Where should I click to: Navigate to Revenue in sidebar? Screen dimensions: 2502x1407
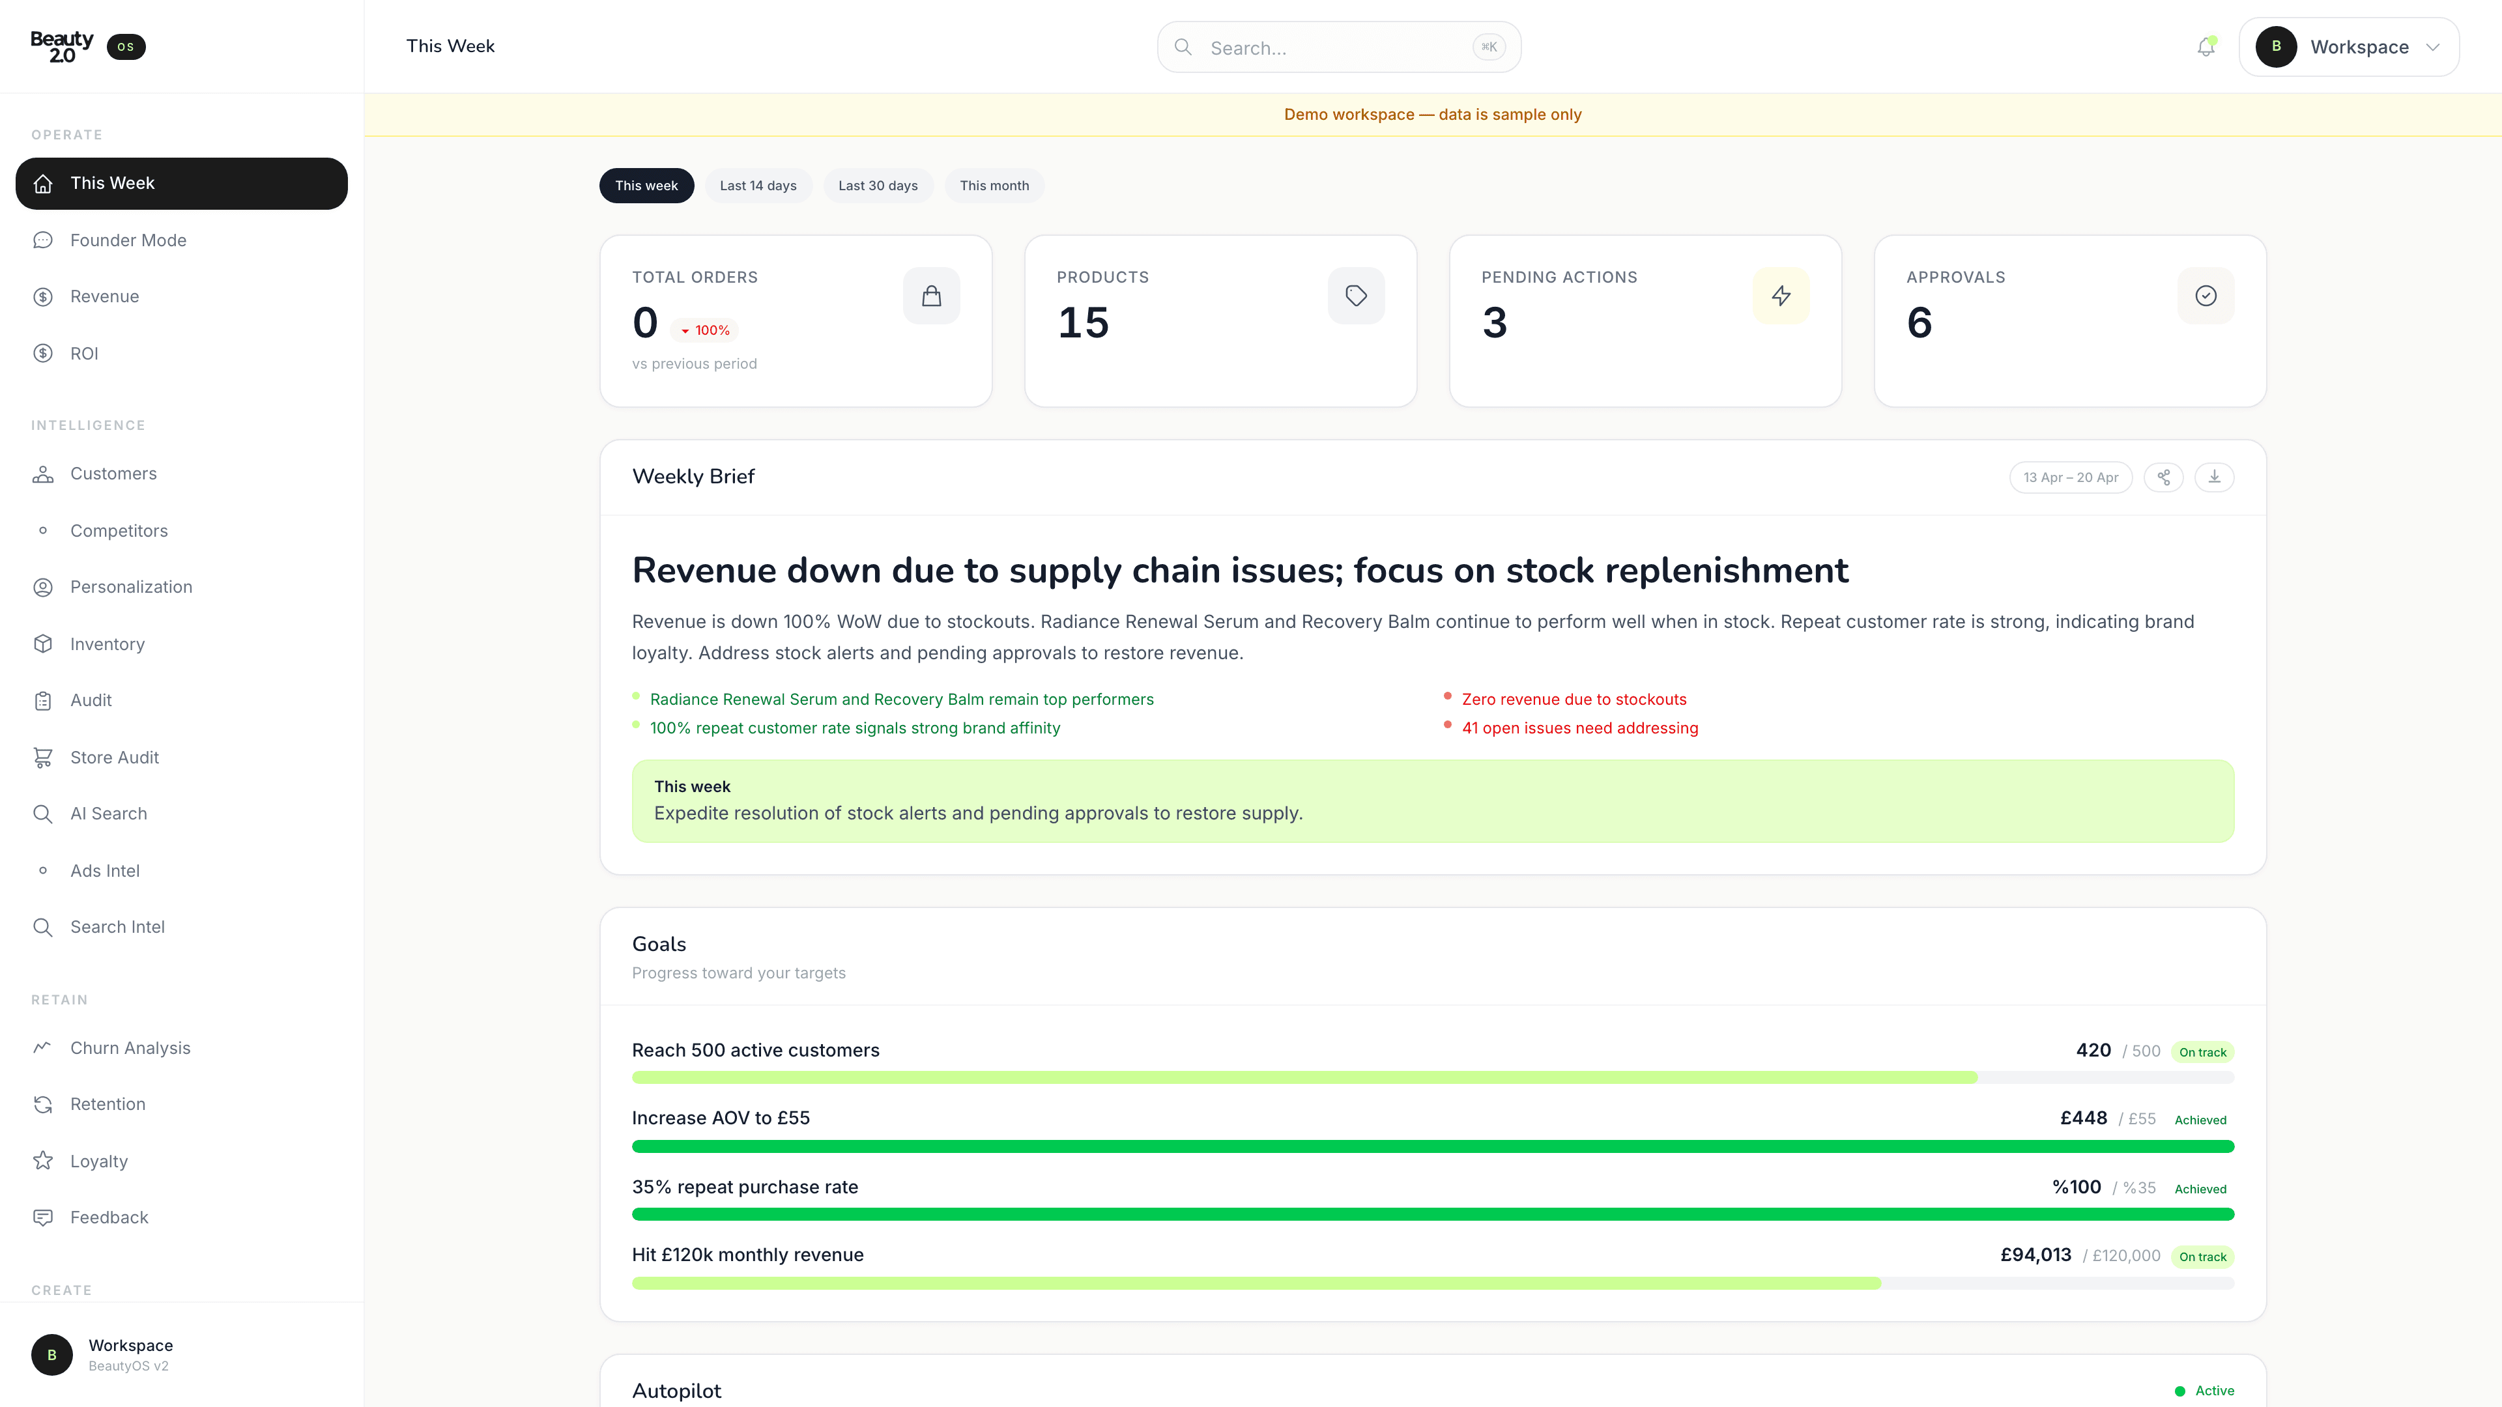[x=182, y=297]
